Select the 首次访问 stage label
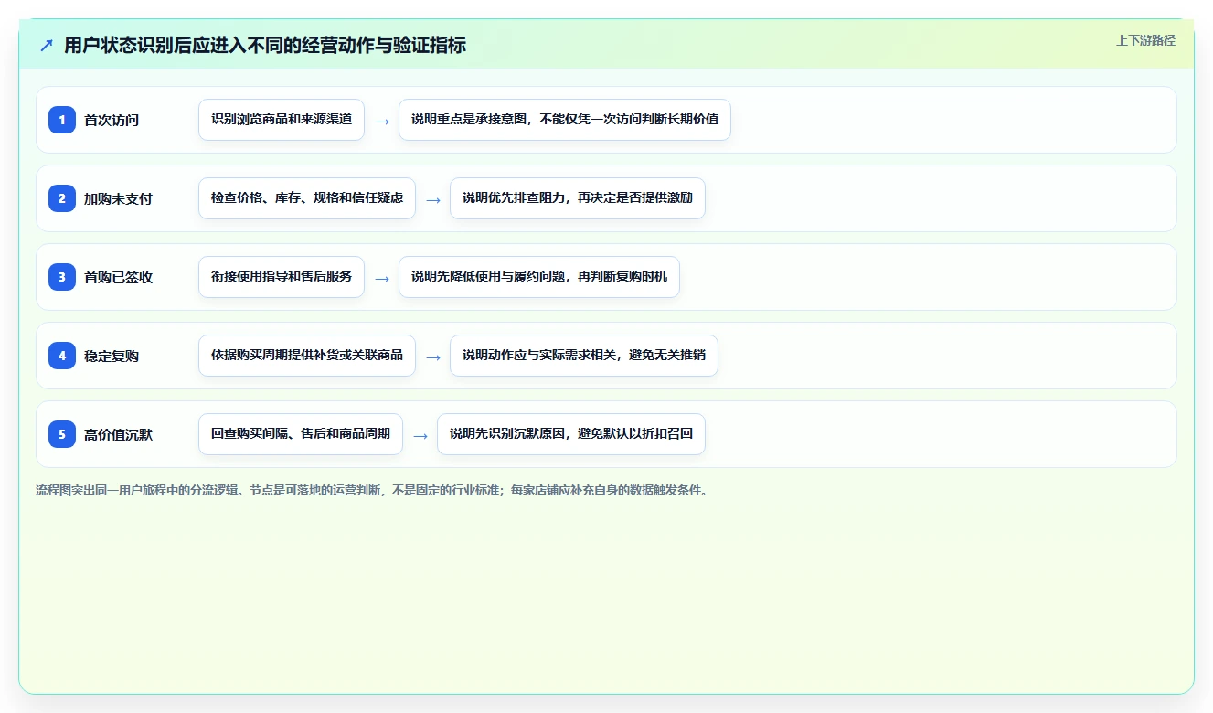Image resolution: width=1213 pixels, height=713 pixels. coord(112,120)
